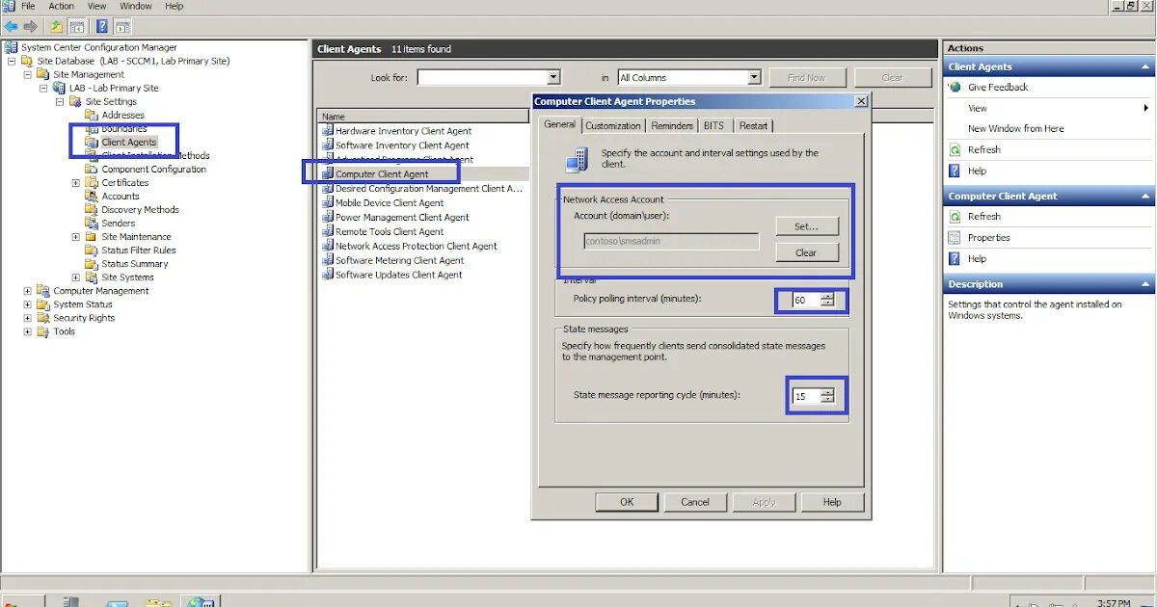Switch to the Customization tab
This screenshot has height=607, width=1157.
[x=613, y=125]
